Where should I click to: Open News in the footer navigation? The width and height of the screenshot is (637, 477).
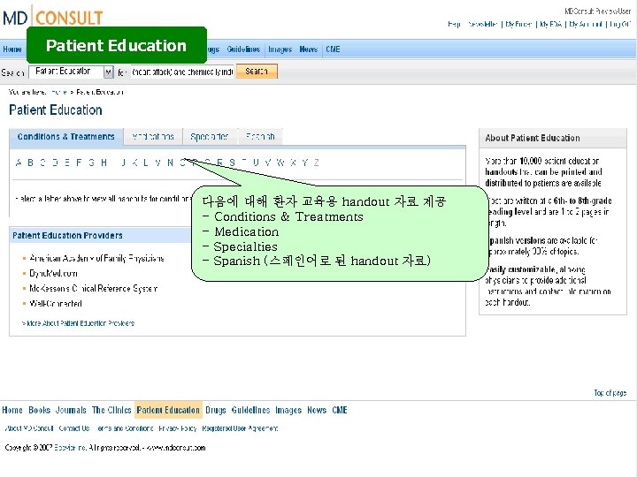pos(317,410)
